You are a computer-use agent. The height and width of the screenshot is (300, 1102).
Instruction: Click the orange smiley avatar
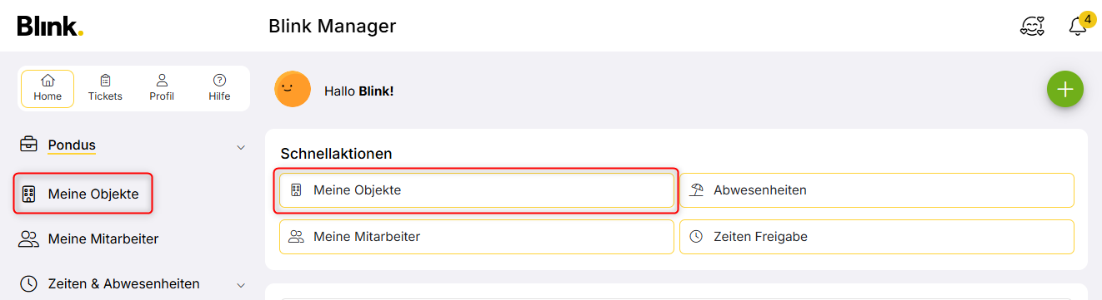(x=293, y=90)
